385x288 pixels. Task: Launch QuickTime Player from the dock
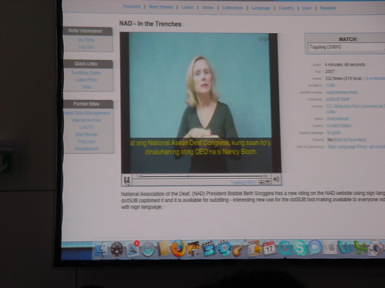click(285, 248)
